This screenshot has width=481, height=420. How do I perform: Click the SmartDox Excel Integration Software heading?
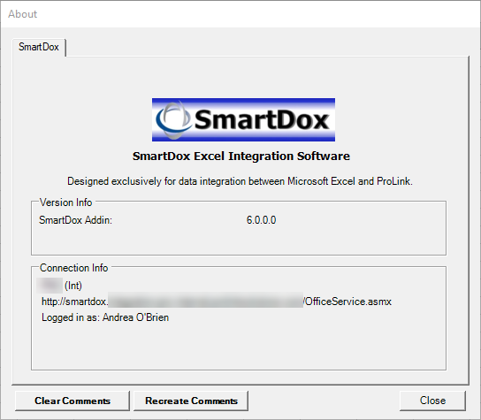(241, 157)
